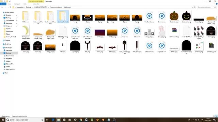Open Música in the navigation pane
Image resolution: width=218 pixels, height=122 pixels.
pos(8,61)
